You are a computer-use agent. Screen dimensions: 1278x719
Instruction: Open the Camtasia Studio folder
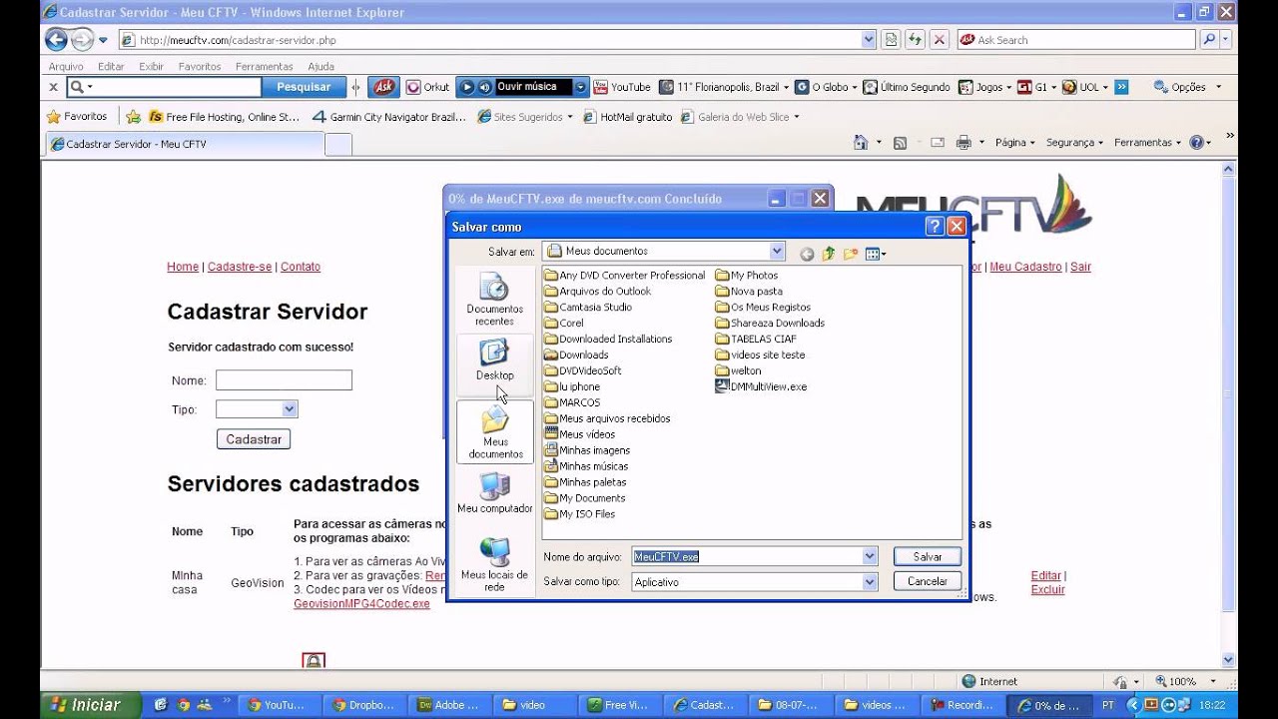(x=588, y=307)
